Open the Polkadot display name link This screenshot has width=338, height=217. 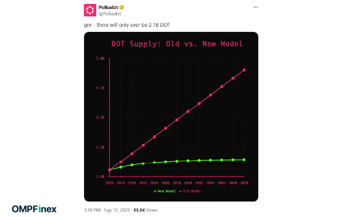108,7
